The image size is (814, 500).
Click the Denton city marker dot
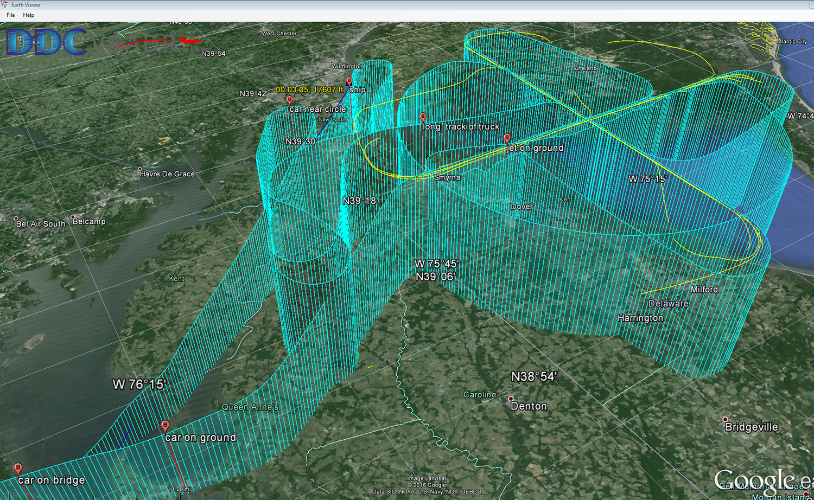511,399
